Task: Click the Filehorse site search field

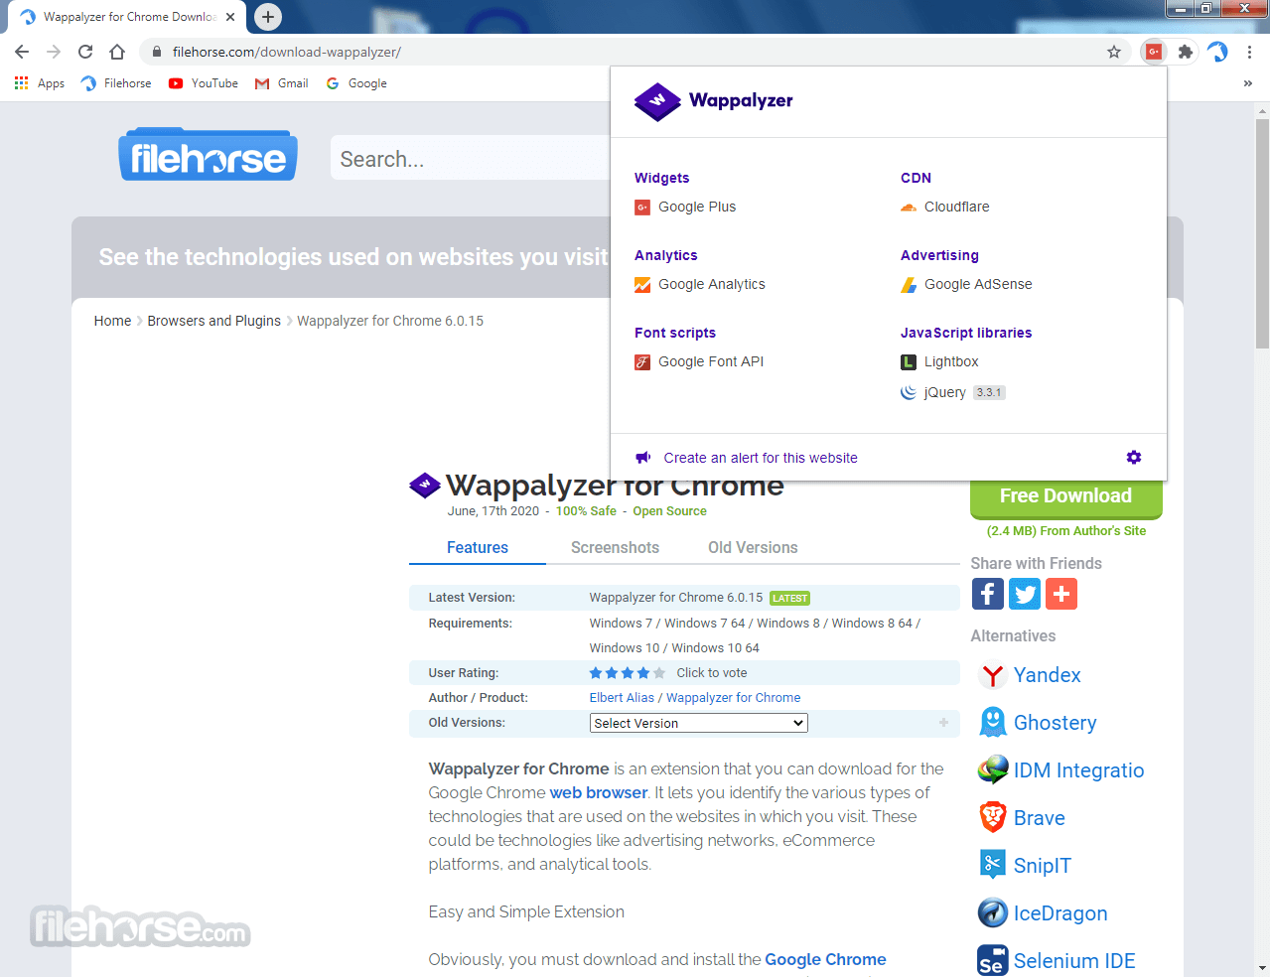Action: click(x=472, y=159)
